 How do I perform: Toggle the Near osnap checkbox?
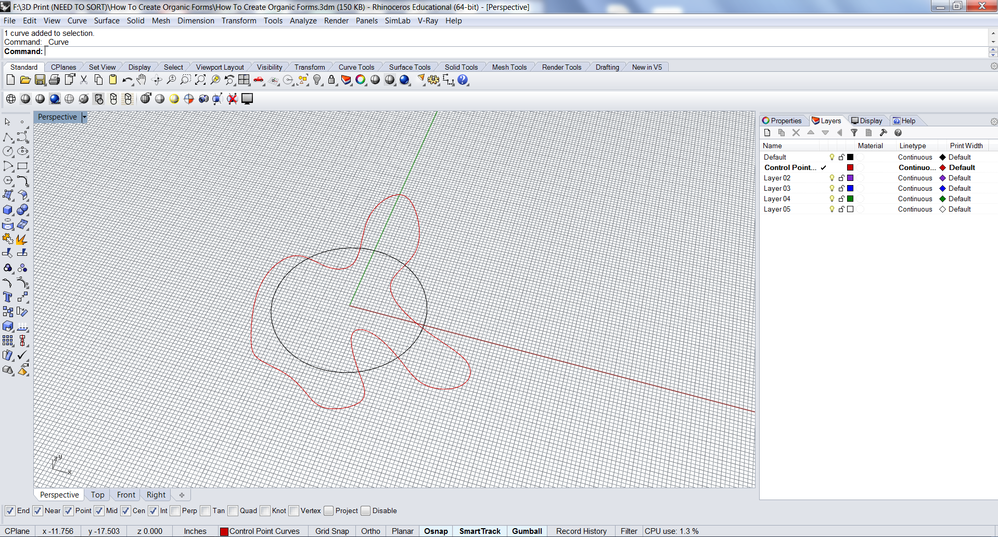coord(37,510)
